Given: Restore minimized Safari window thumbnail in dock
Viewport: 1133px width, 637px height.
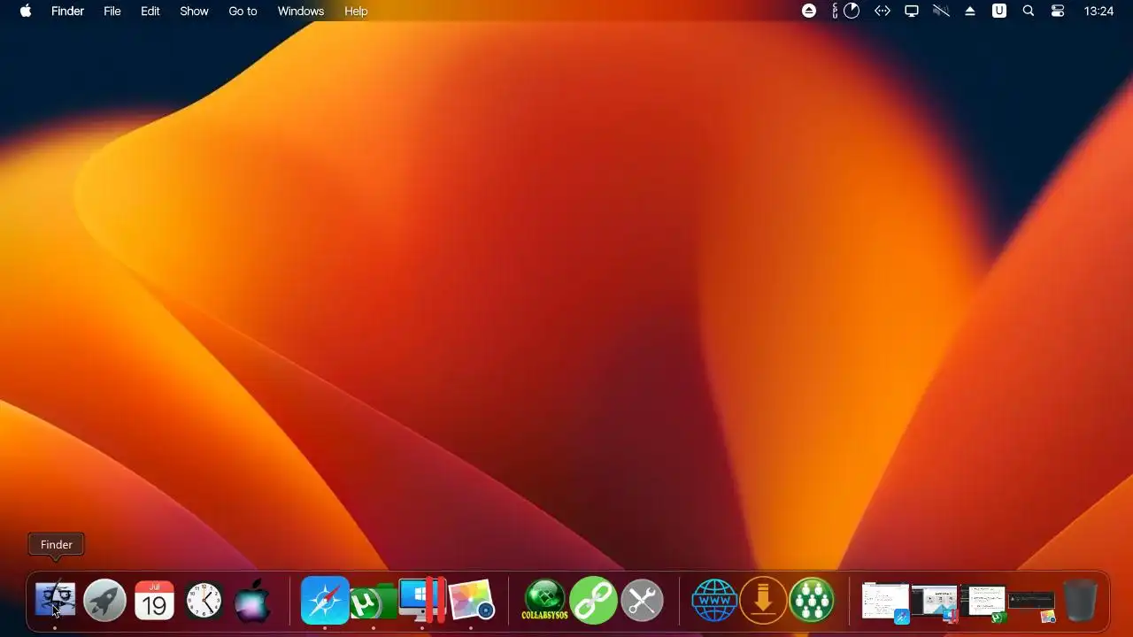Looking at the screenshot, I should coord(886,602).
